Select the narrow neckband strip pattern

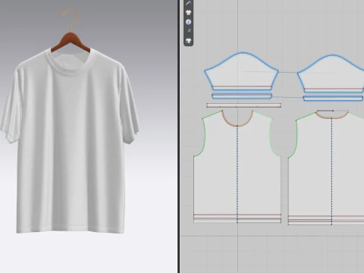[x=243, y=105]
